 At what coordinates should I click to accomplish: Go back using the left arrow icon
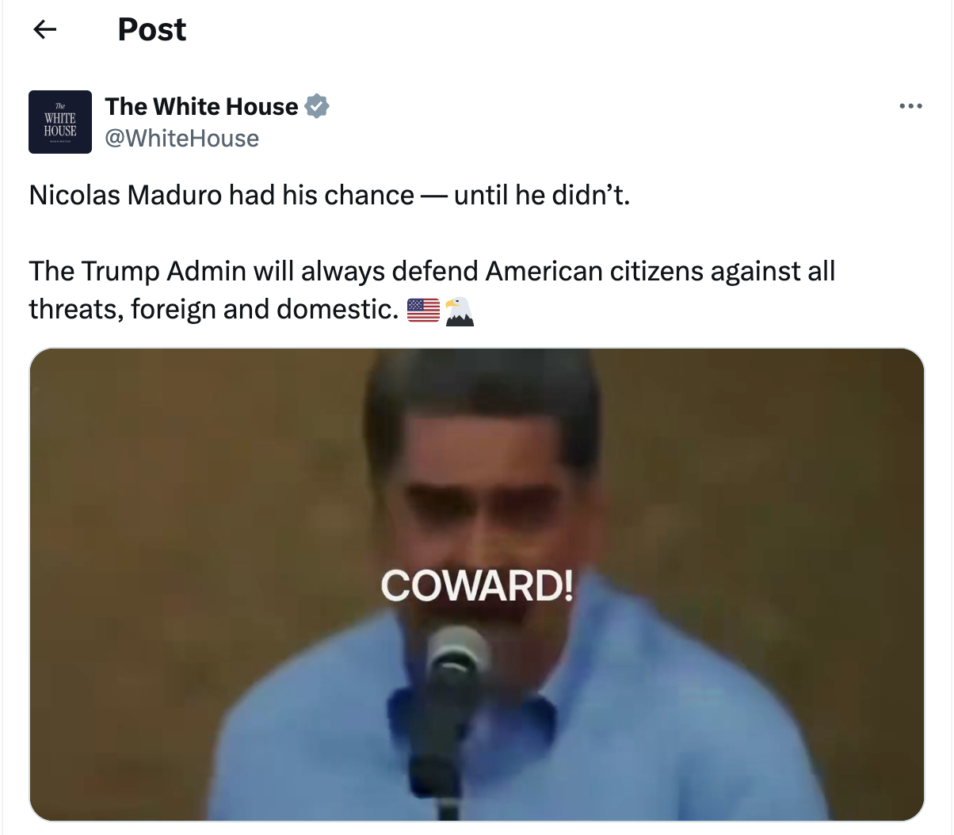[x=45, y=30]
